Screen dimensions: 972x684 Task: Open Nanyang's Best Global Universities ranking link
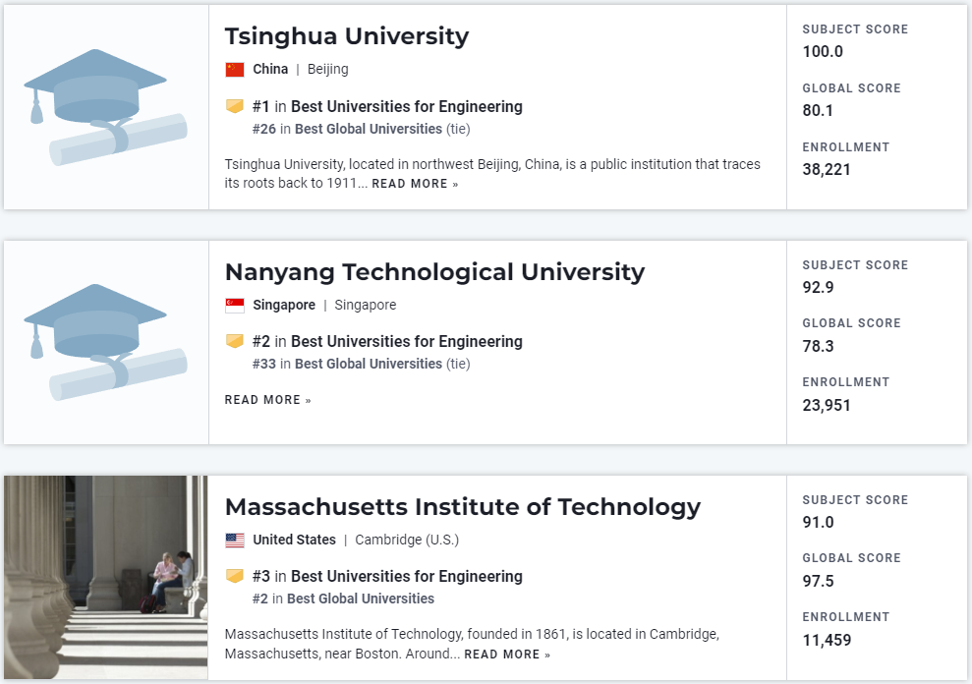pos(369,364)
